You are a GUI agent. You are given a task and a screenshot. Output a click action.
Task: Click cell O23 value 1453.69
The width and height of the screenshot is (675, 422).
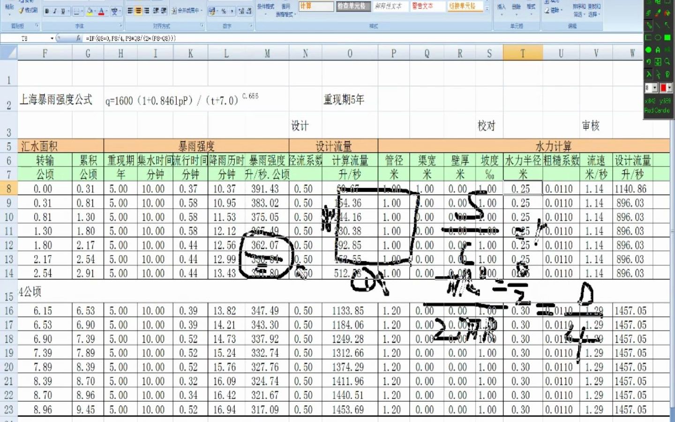(x=350, y=409)
